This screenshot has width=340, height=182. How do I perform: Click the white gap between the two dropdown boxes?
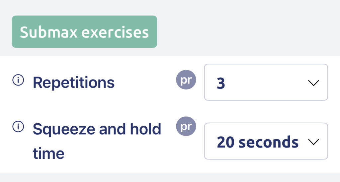pos(266,111)
